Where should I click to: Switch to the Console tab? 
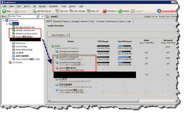tap(101, 22)
